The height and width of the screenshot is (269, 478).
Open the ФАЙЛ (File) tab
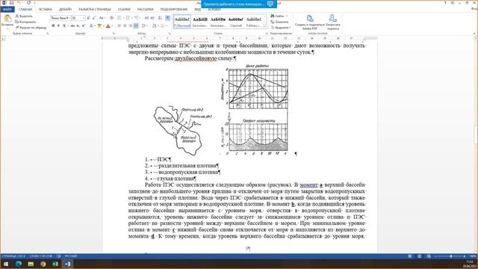click(x=7, y=10)
